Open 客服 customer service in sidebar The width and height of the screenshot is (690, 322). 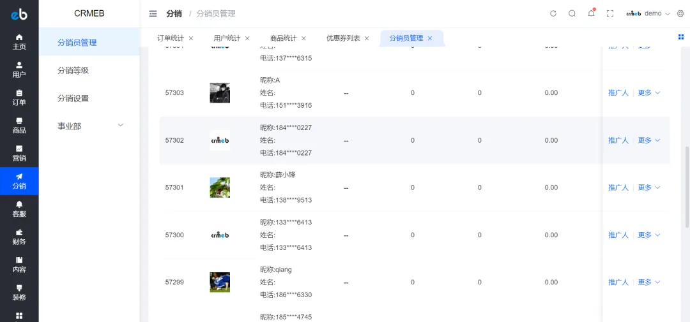pyautogui.click(x=19, y=209)
